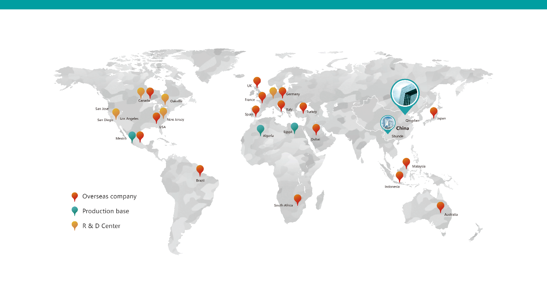Click the Malaysia location pin

pos(406,162)
